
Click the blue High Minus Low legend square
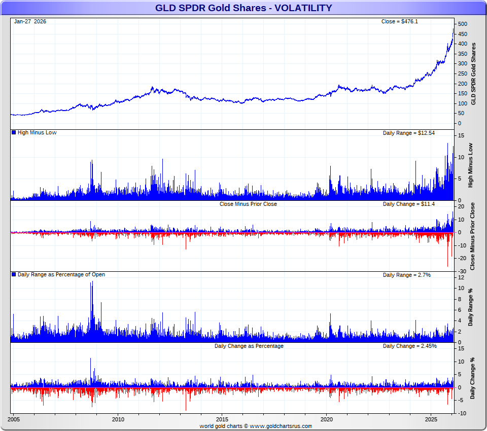pos(14,133)
